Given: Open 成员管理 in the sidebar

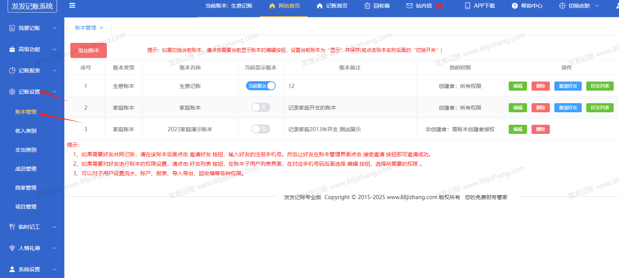Looking at the screenshot, I should pos(26,169).
